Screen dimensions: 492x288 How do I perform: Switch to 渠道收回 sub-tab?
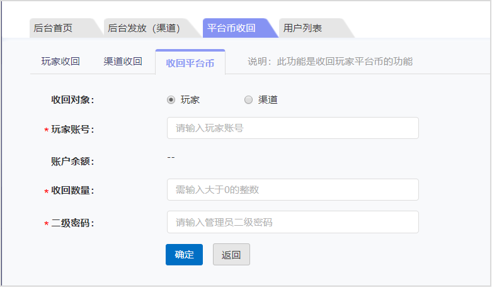pos(123,62)
